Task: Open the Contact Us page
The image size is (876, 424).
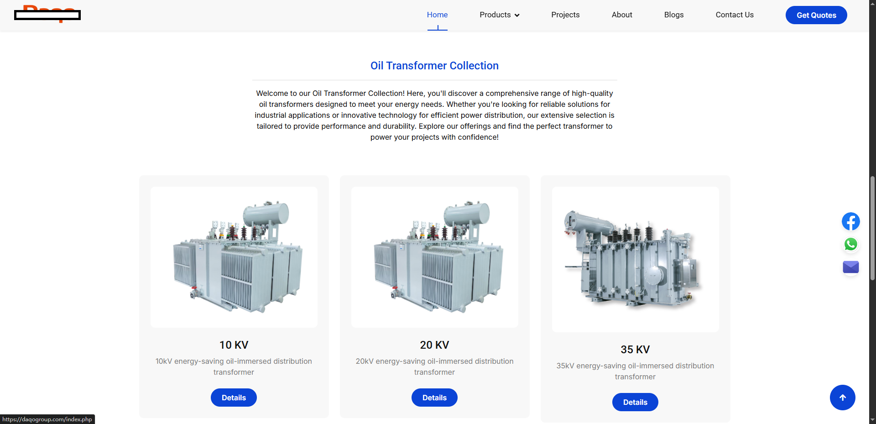Action: (734, 15)
